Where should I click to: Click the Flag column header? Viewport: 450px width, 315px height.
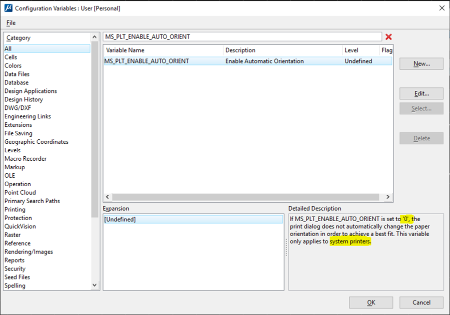pos(386,50)
